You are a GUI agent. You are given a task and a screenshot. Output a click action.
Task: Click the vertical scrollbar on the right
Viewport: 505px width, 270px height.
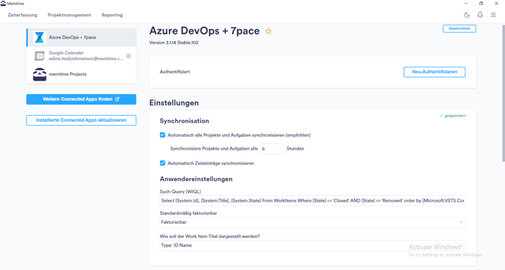[503, 93]
